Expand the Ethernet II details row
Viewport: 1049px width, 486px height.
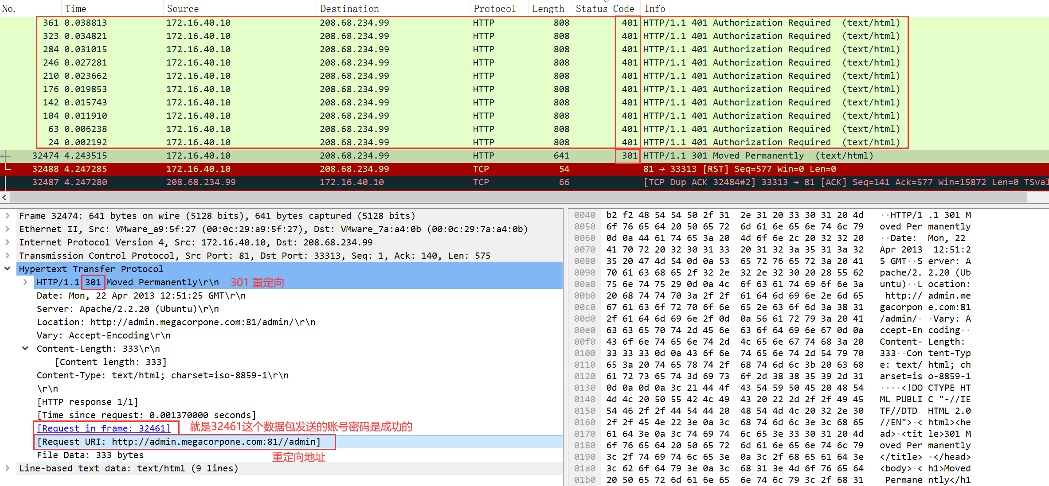click(x=8, y=229)
